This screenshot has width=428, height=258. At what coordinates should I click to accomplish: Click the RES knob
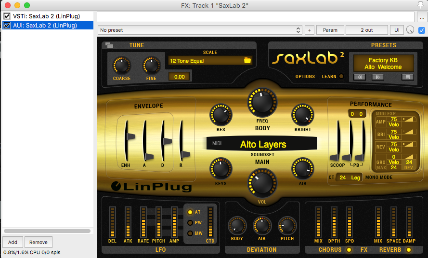(220, 115)
